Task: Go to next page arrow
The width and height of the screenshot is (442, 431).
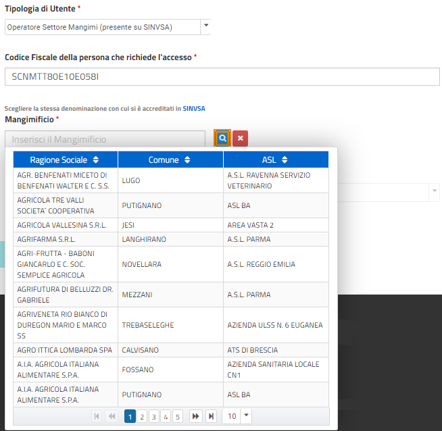Action: [x=195, y=416]
